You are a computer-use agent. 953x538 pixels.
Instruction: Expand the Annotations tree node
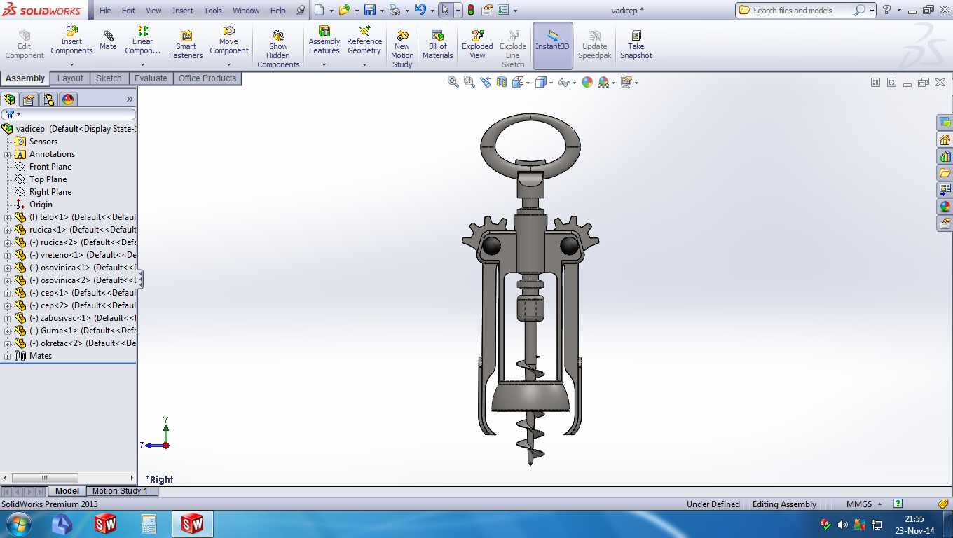coord(8,154)
